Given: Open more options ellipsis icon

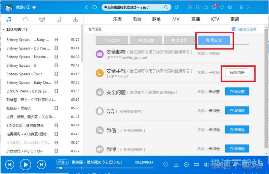Looking at the screenshot, I should (x=186, y=165).
